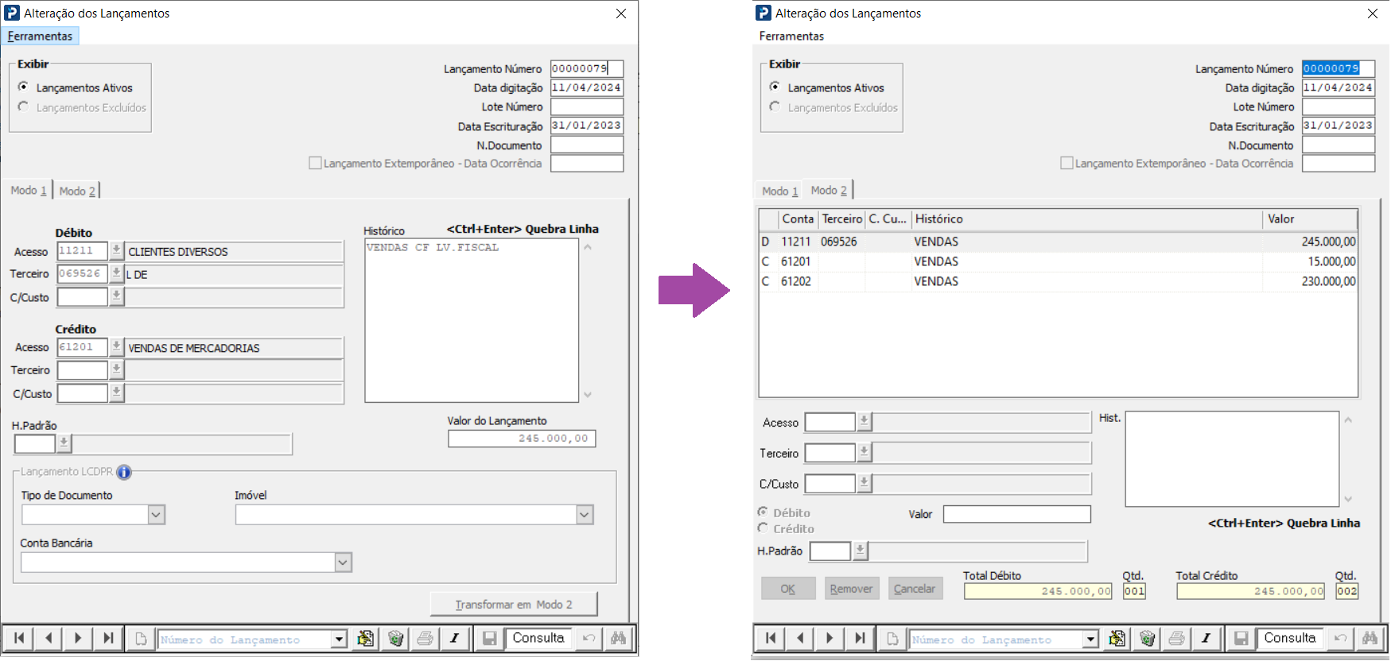Screen dimensions: 1395x661
Task: Go to last record in left window
Action: 108,638
